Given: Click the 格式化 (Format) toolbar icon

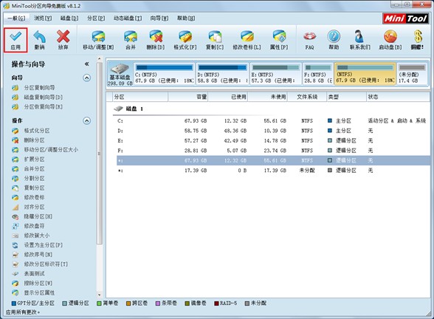Looking at the screenshot, I should 185,37.
